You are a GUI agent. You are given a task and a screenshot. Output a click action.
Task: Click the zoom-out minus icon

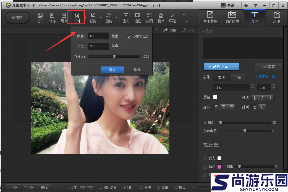coord(194,187)
